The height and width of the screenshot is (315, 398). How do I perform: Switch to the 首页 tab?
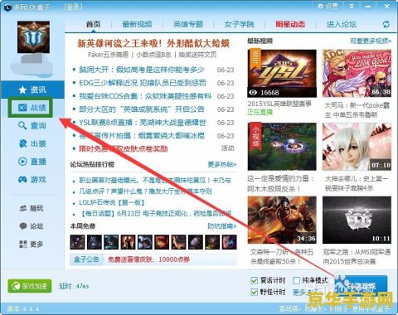tap(94, 24)
